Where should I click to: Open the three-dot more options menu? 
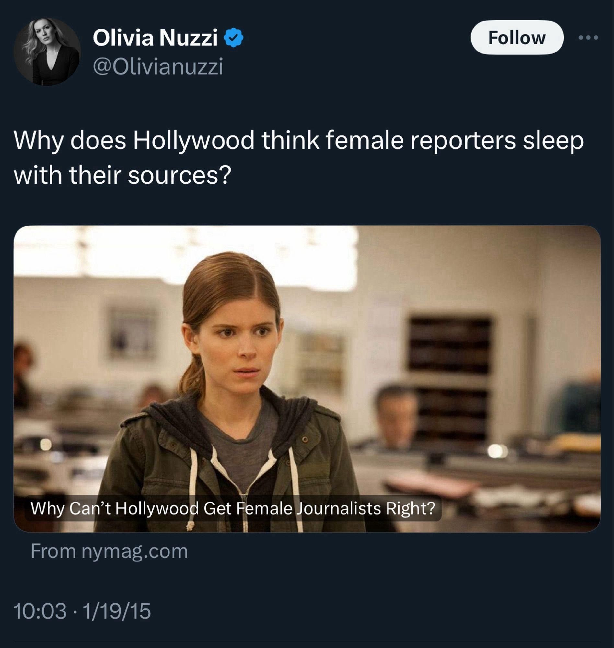coord(588,38)
